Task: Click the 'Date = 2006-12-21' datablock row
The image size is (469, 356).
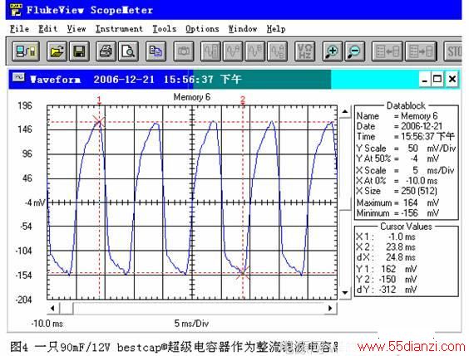Action: [x=399, y=126]
